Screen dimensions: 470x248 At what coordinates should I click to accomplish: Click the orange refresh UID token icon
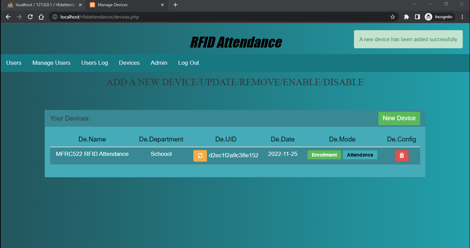tap(200, 156)
